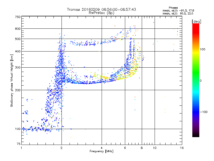Click the x-axis tick label '10'

tap(155, 148)
